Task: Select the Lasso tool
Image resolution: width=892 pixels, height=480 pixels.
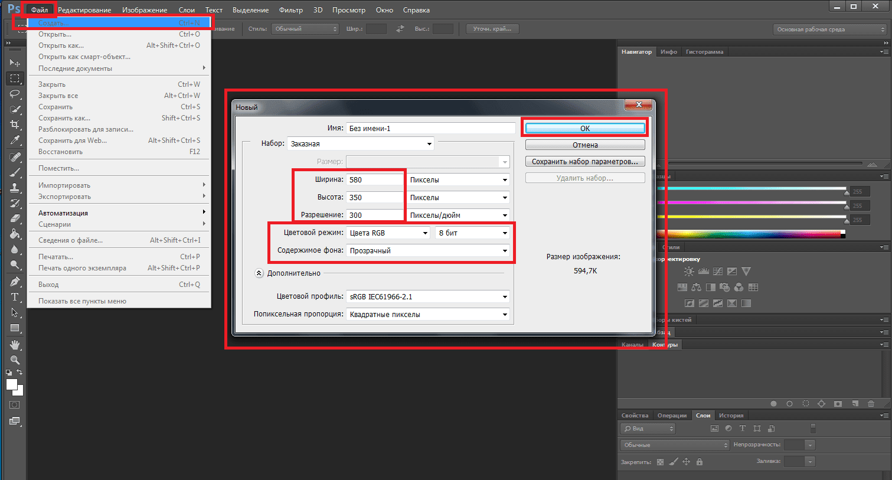Action: point(15,93)
